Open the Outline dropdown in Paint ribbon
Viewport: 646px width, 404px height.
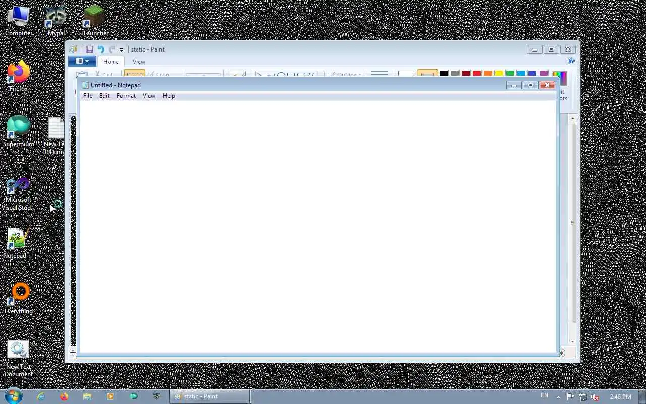[346, 74]
